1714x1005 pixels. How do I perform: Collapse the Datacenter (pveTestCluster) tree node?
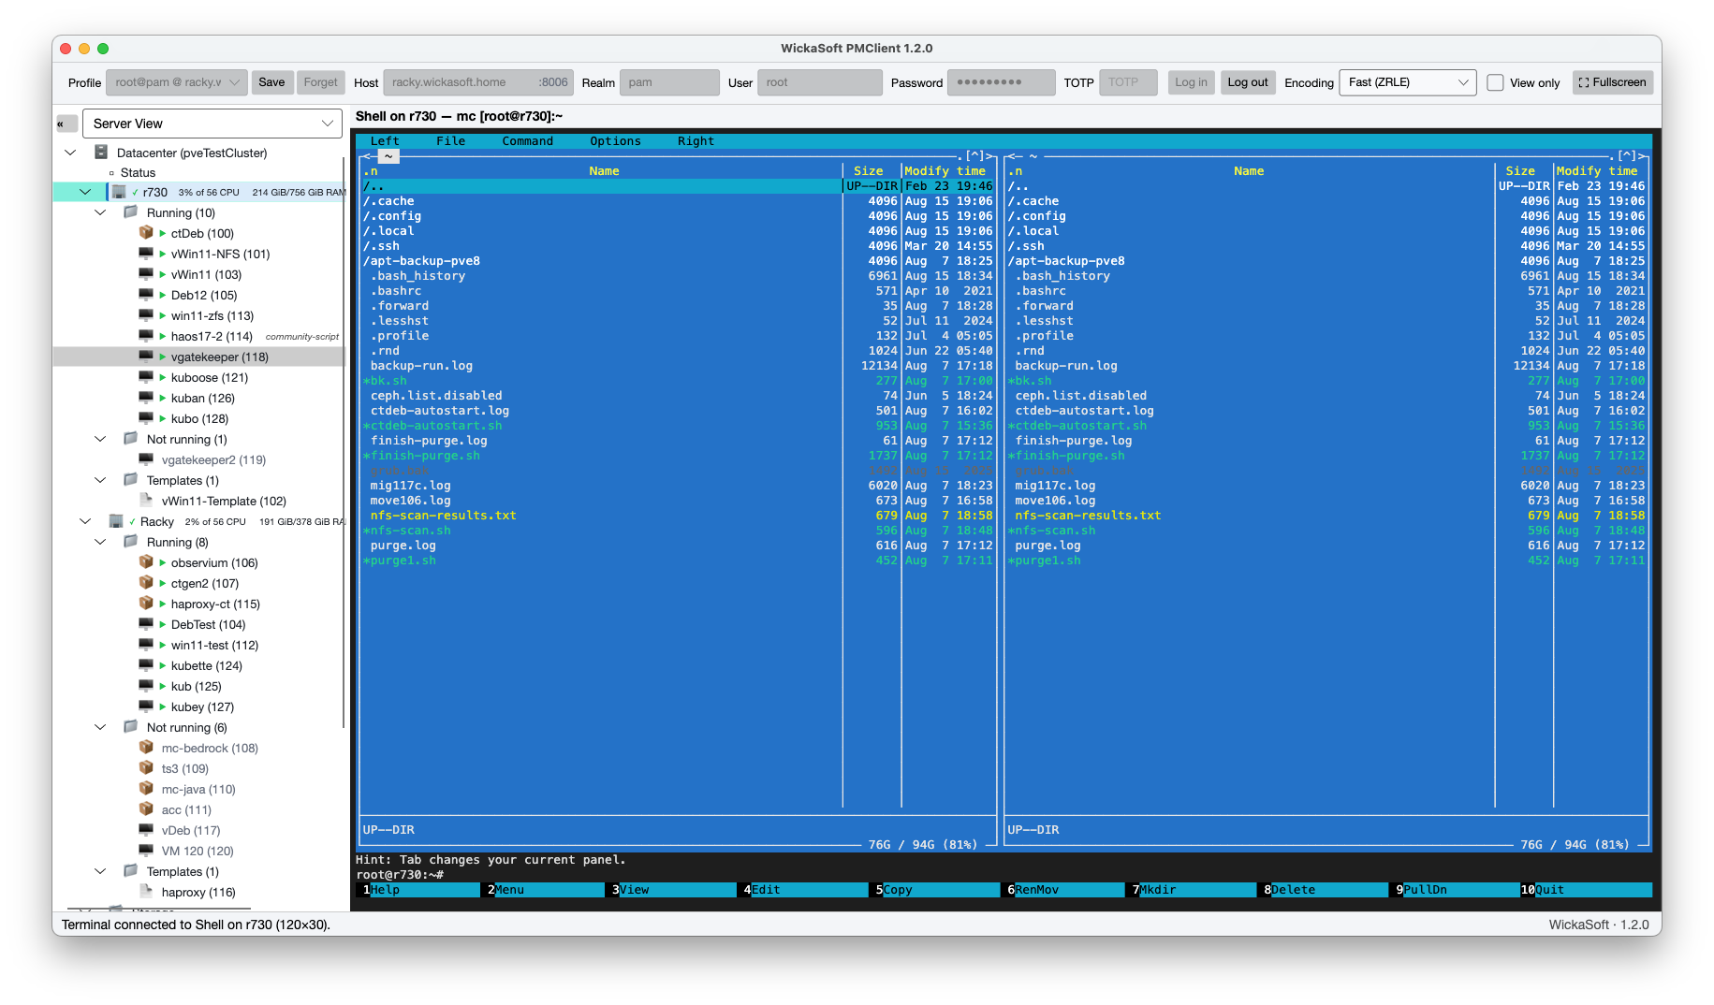[70, 153]
